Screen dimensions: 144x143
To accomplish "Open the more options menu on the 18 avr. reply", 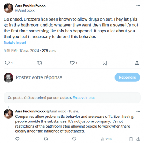I will tap(138, 111).
